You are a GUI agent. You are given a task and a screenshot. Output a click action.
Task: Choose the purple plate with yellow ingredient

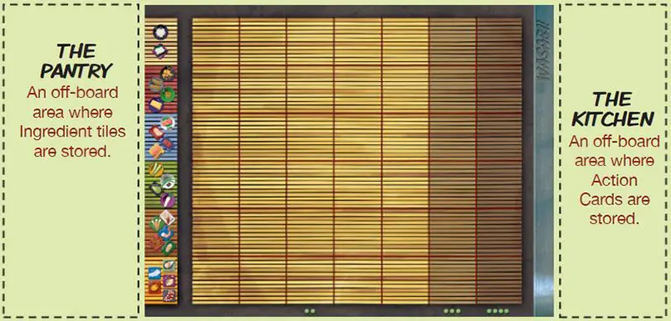click(x=156, y=105)
